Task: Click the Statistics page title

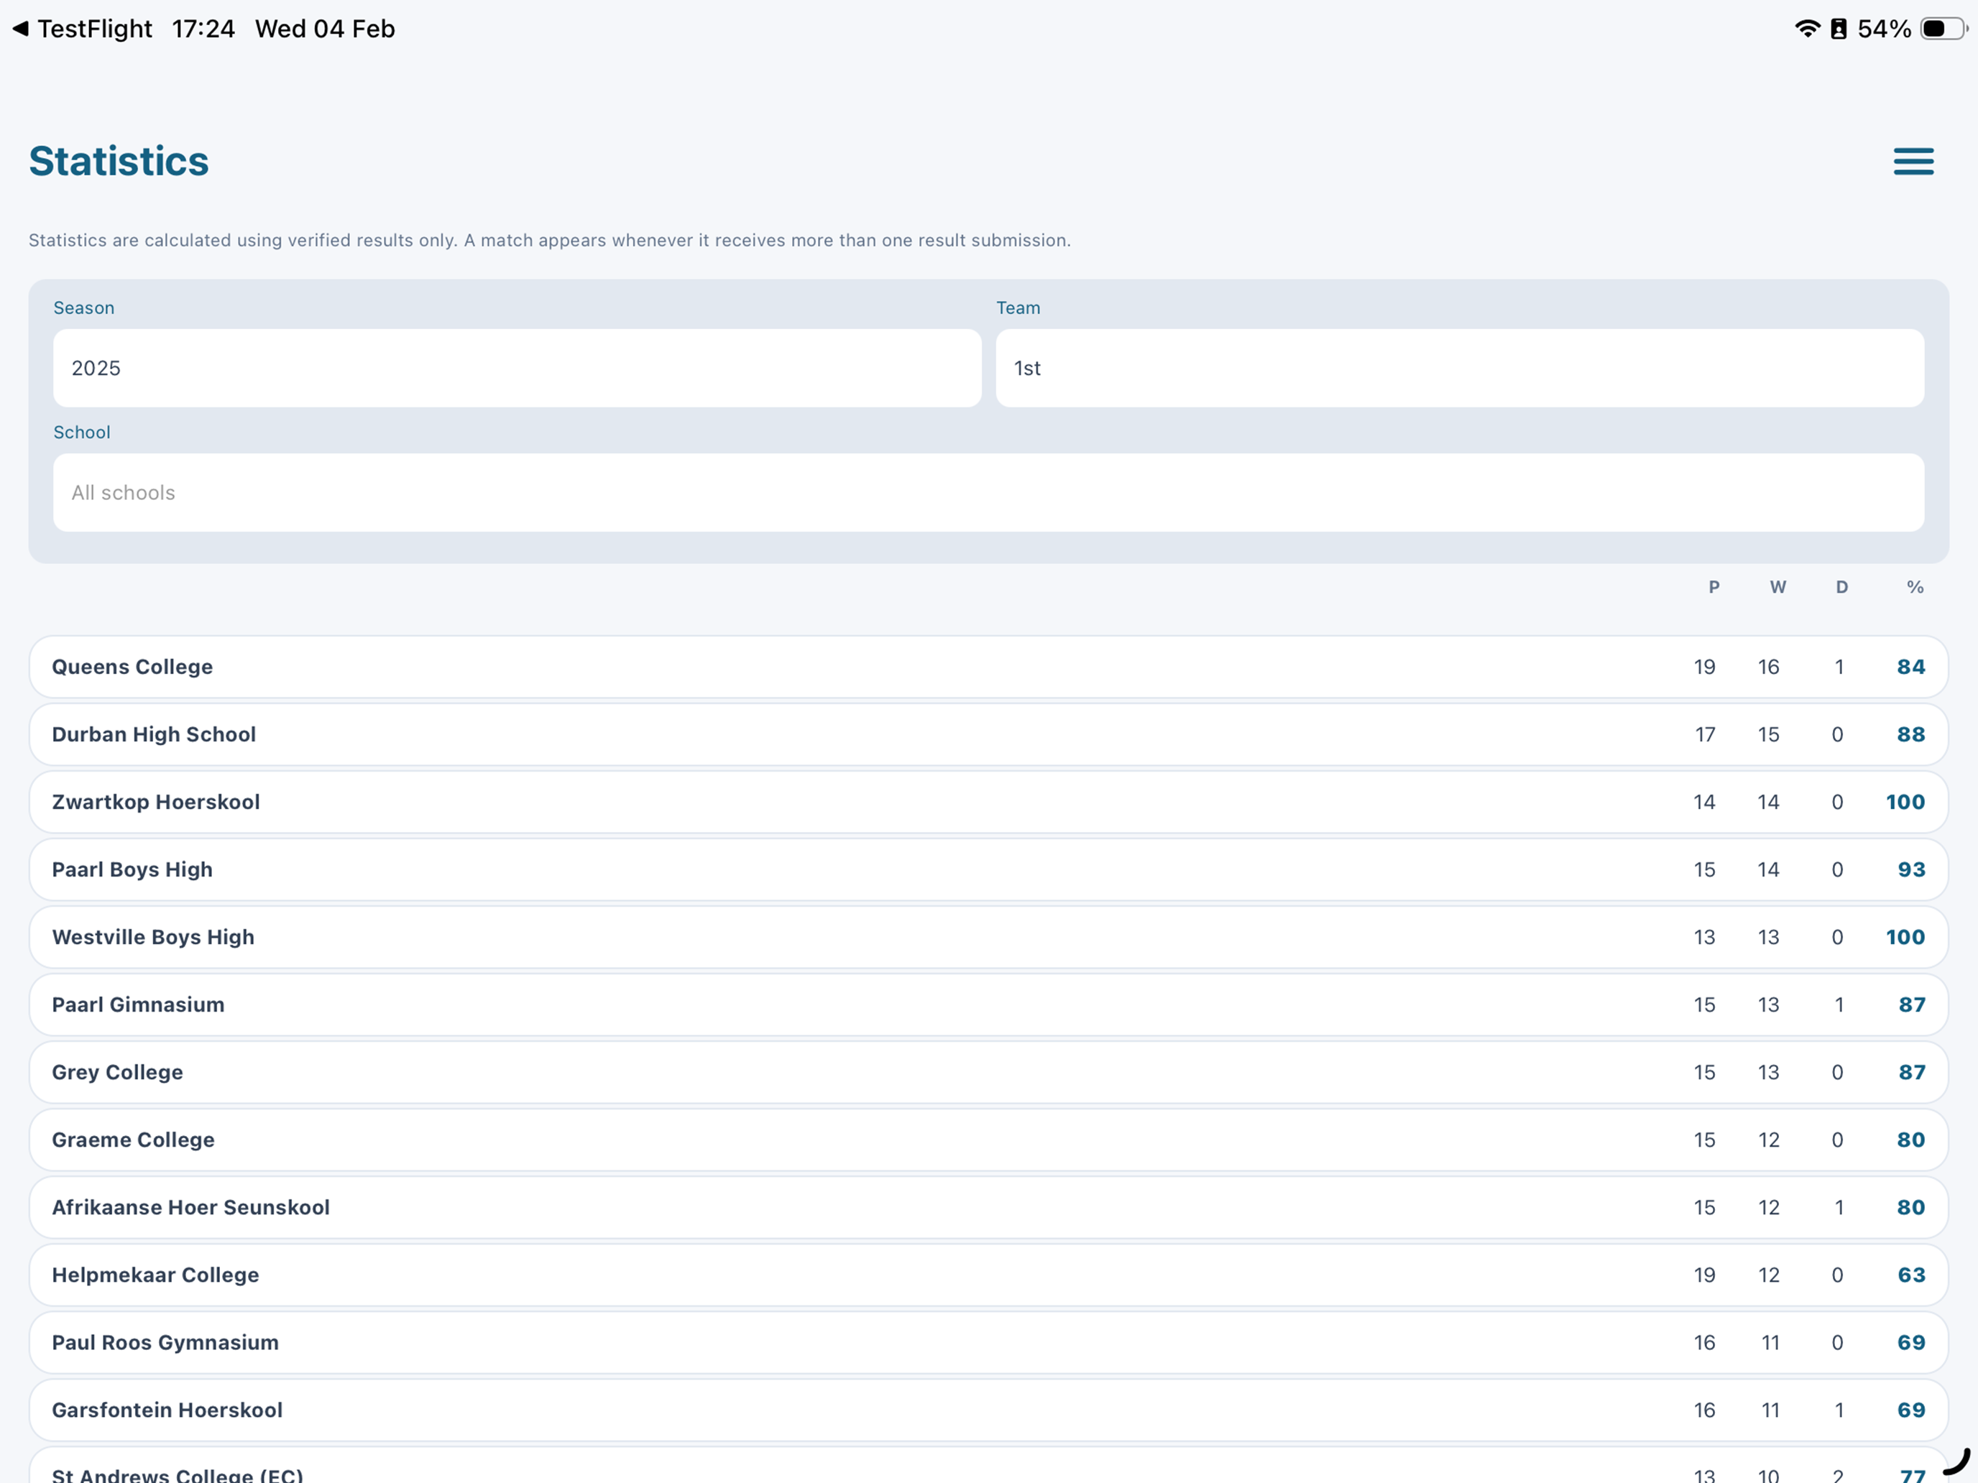Action: (118, 162)
